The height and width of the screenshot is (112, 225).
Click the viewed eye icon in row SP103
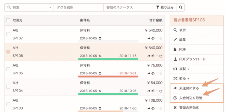coord(153,108)
